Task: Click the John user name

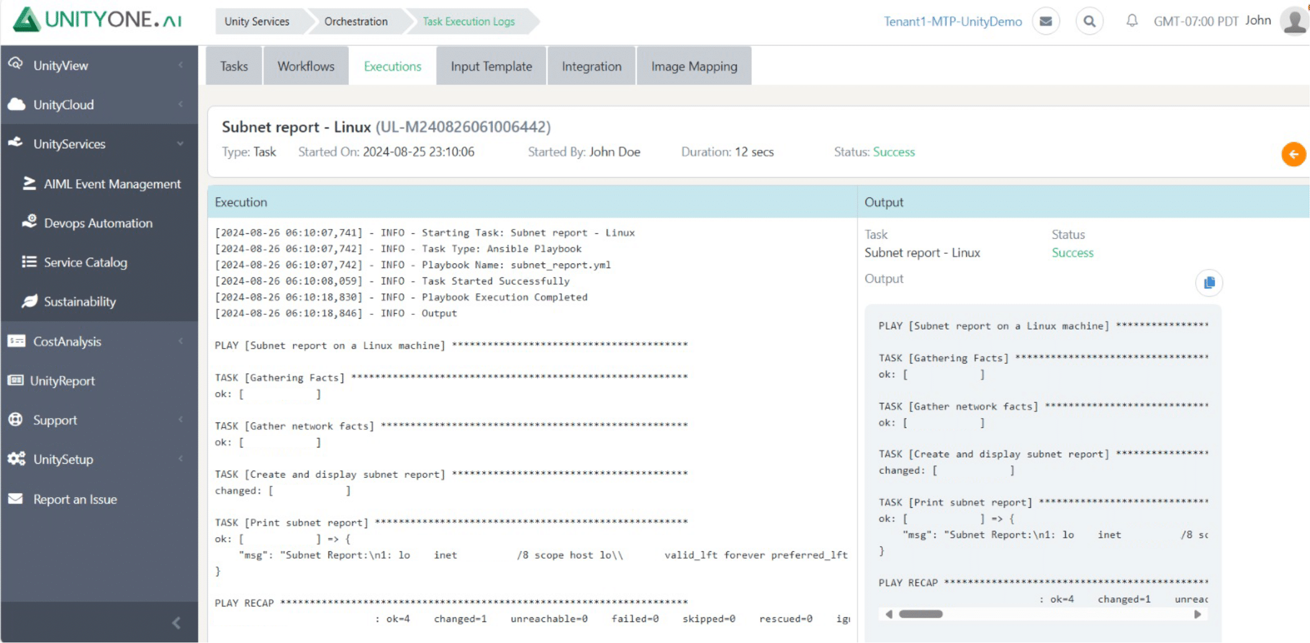Action: point(1258,20)
